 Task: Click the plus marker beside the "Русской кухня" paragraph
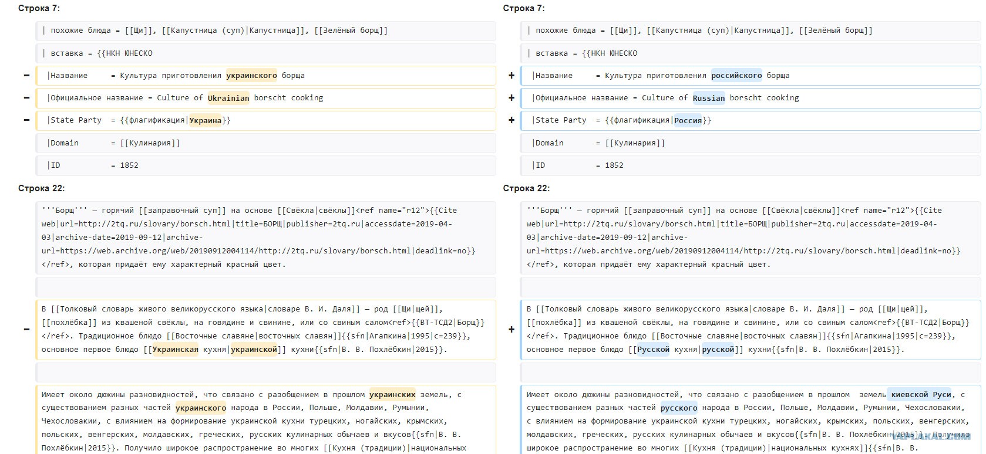[511, 330]
